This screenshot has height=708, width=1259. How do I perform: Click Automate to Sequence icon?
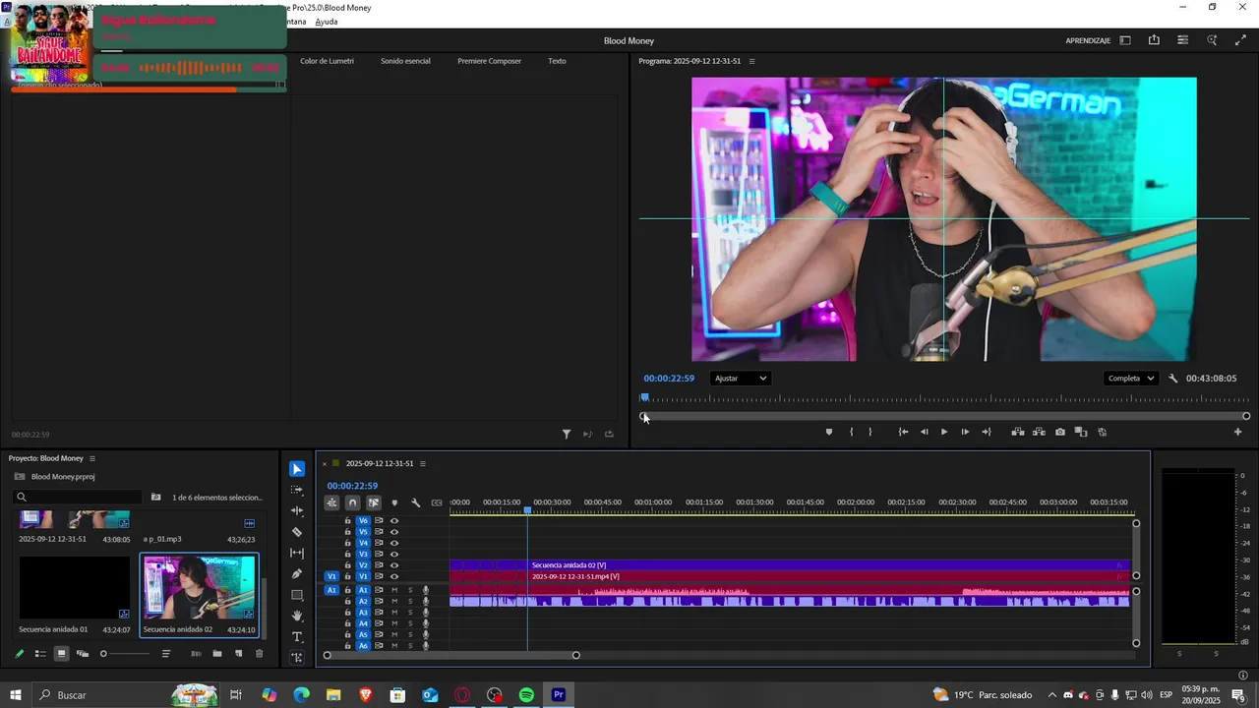point(196,654)
